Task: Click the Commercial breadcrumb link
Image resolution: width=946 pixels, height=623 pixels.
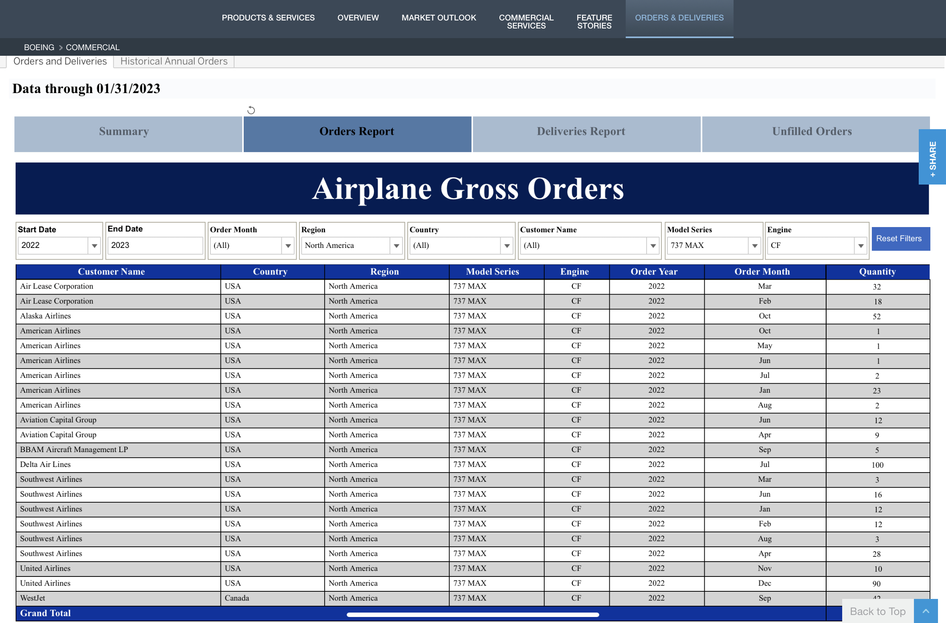Action: tap(93, 47)
